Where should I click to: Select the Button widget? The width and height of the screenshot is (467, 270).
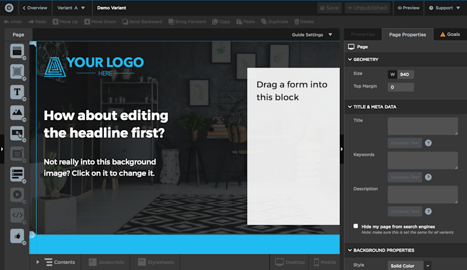pos(17,133)
